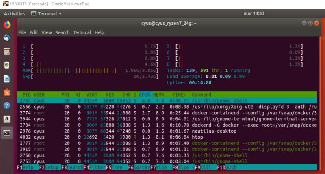Sort by the Command column header
This screenshot has height=174, width=325.
point(201,95)
